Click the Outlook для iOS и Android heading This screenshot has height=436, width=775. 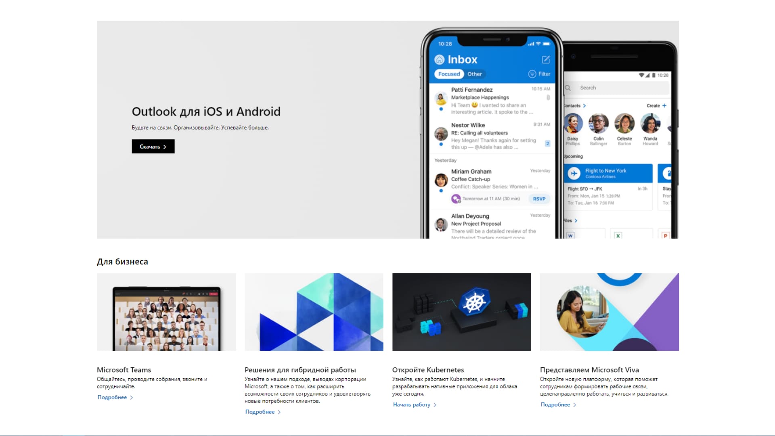tap(206, 111)
